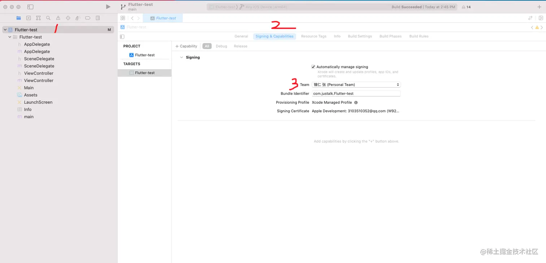Image resolution: width=546 pixels, height=263 pixels.
Task: Click the Signing Certificate value text
Action: pyautogui.click(x=355, y=111)
